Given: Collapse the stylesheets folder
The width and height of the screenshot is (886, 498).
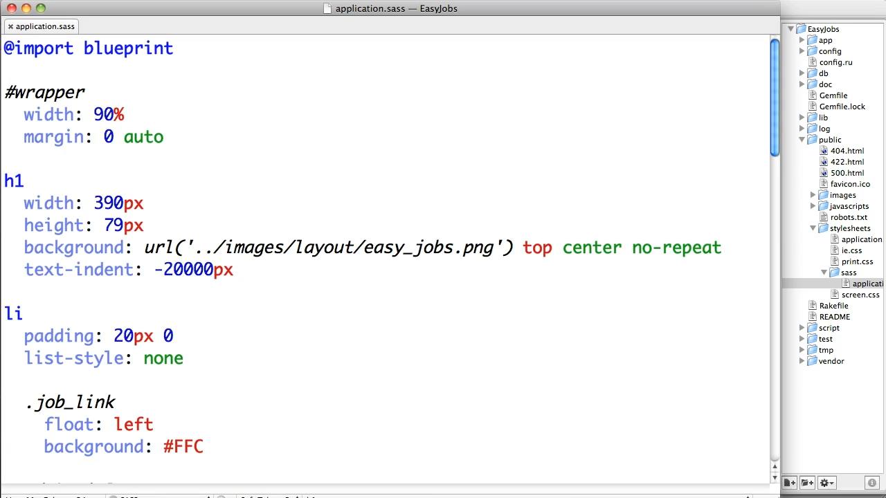Looking at the screenshot, I should [x=813, y=228].
